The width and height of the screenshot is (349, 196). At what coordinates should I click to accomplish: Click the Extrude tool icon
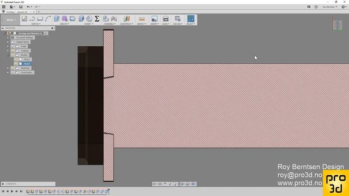(57, 19)
